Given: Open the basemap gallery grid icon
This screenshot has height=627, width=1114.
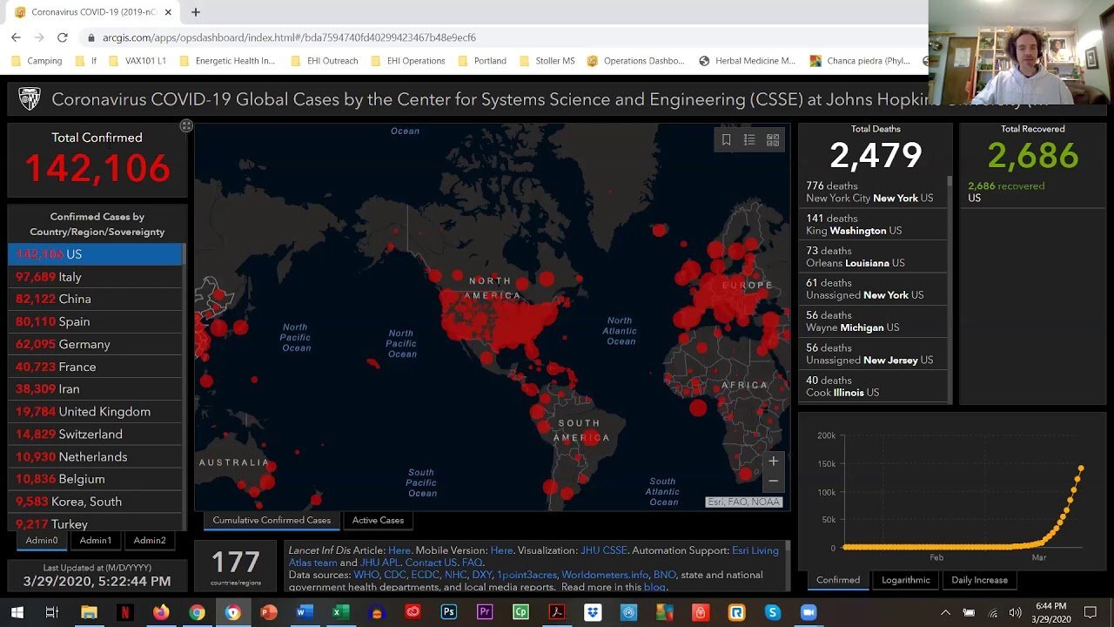Looking at the screenshot, I should pyautogui.click(x=773, y=139).
